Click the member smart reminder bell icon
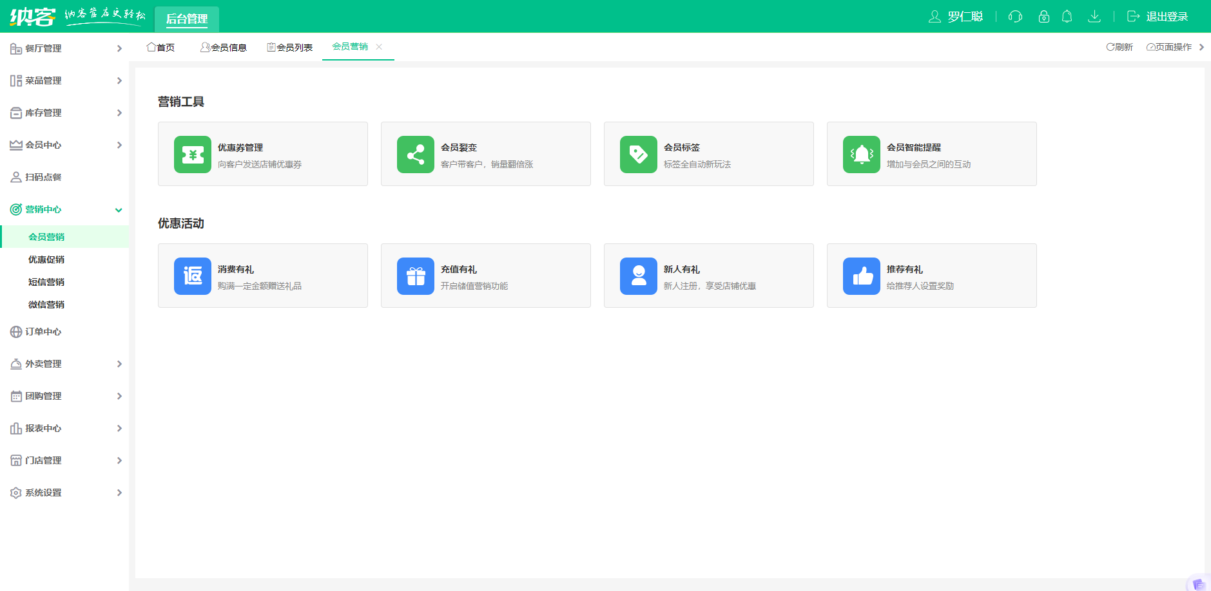 [861, 155]
